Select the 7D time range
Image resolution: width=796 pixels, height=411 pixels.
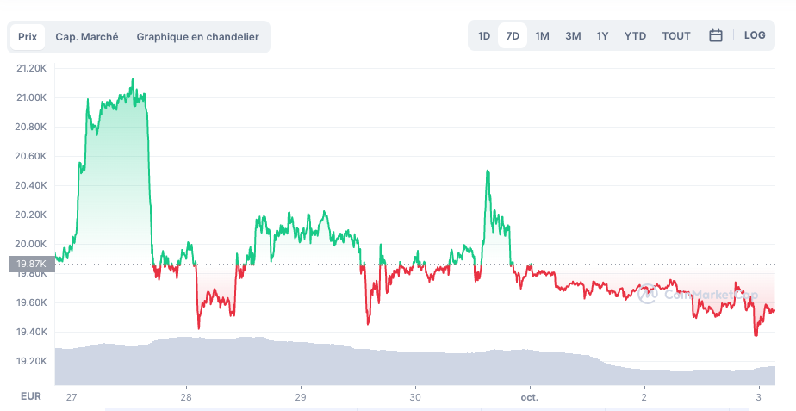[x=513, y=36]
